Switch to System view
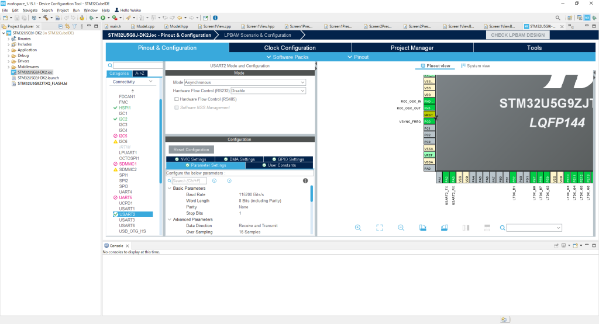The image size is (599, 324). tap(475, 65)
